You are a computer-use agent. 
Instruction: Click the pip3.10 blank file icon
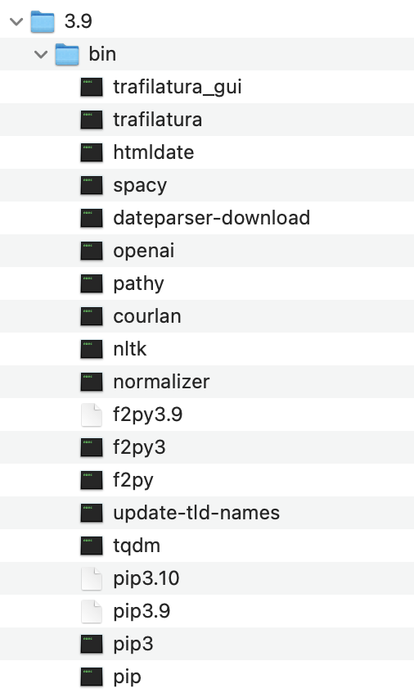(x=92, y=578)
